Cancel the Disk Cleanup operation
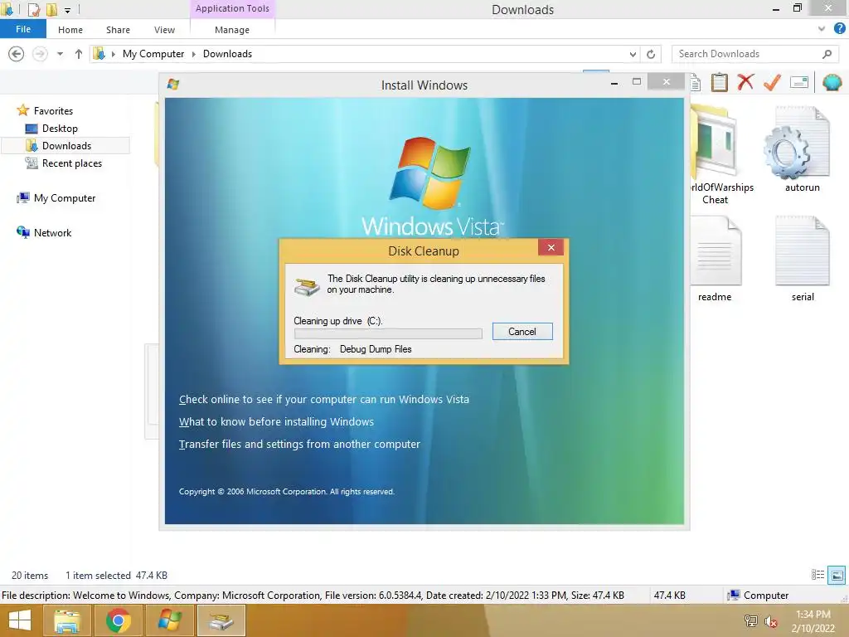 [522, 332]
